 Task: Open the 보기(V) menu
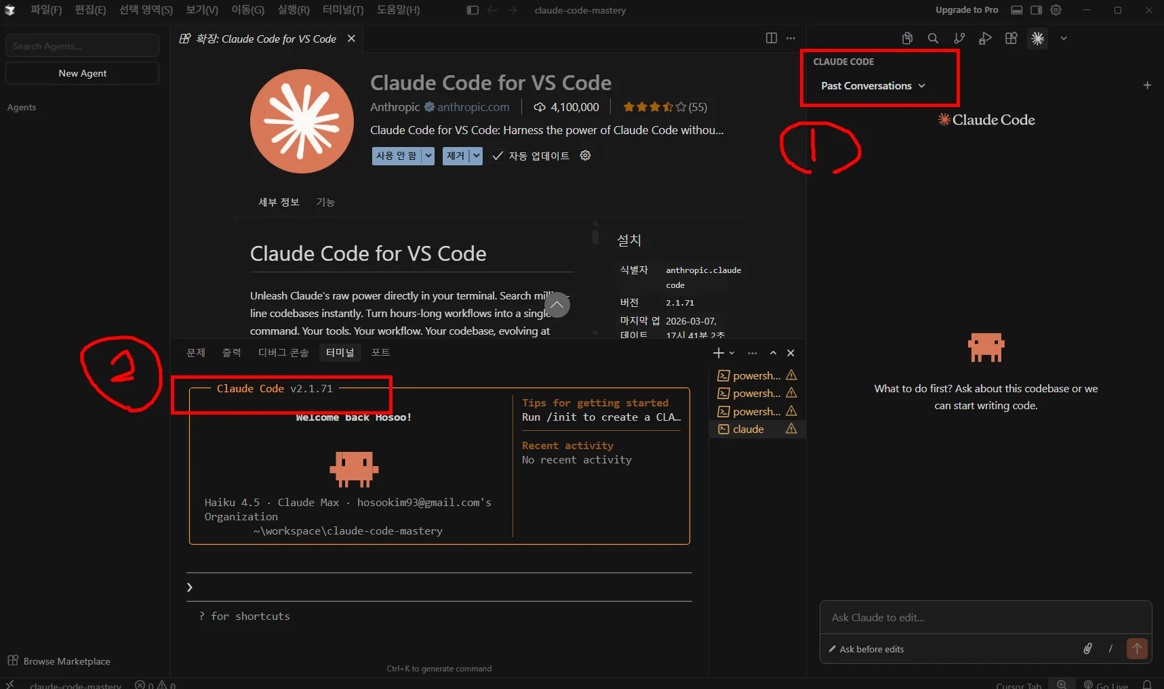tap(202, 10)
